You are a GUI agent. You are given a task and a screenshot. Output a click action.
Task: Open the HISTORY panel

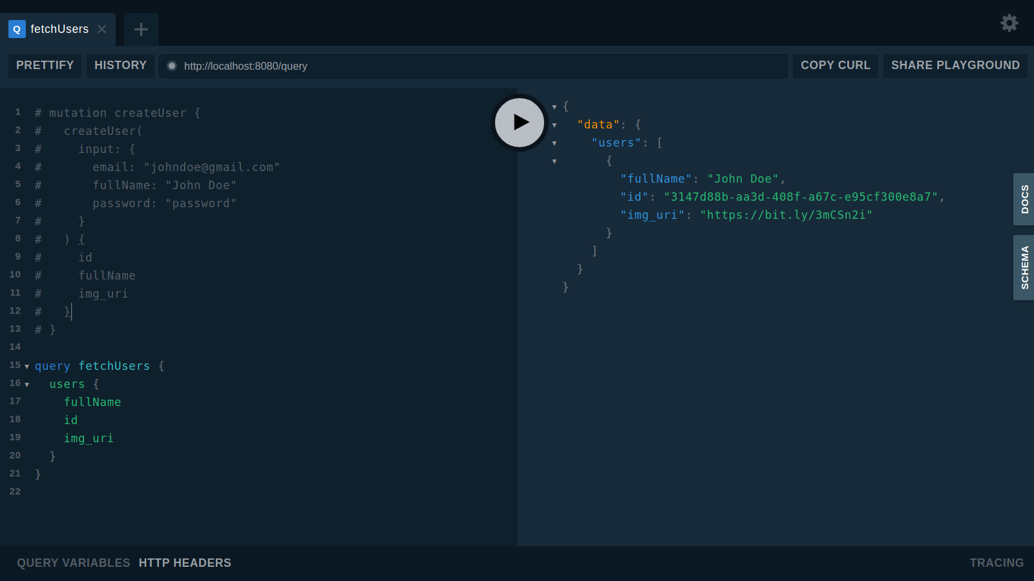[120, 65]
